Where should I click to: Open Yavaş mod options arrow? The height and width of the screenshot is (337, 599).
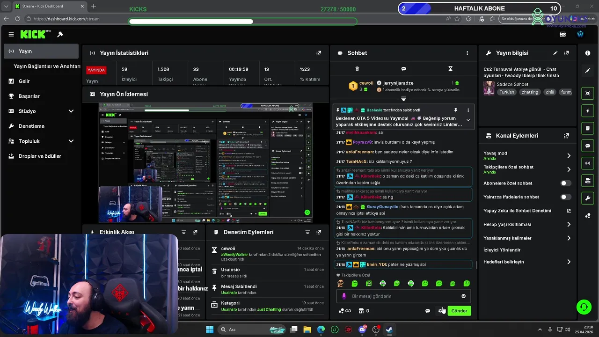click(x=569, y=155)
